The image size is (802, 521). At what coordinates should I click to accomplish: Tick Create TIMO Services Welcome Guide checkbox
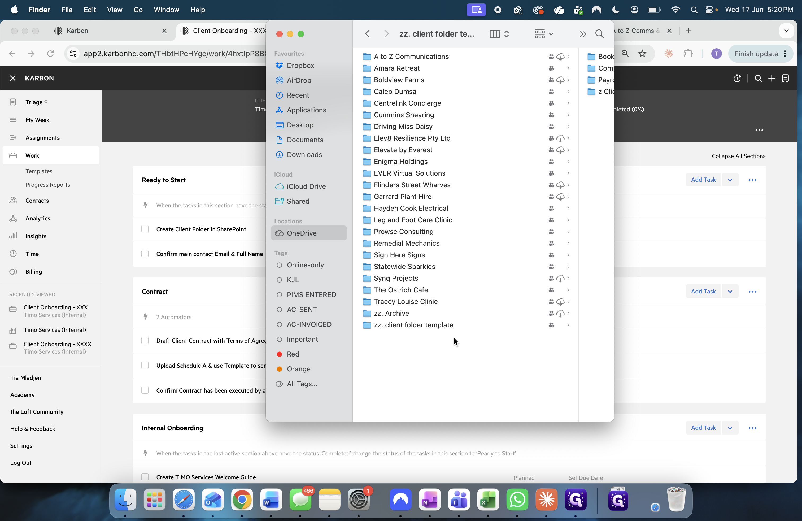pos(145,477)
